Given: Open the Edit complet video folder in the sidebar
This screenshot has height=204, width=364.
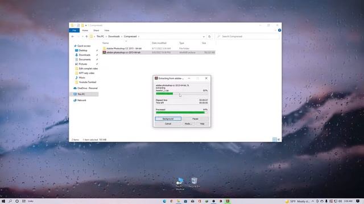Looking at the screenshot, I should tap(88, 69).
